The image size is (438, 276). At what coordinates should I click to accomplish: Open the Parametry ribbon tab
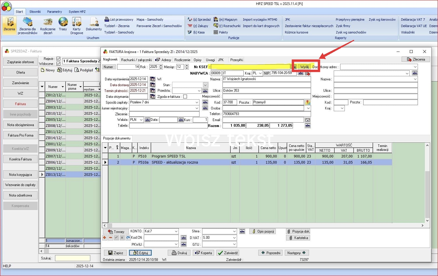(54, 12)
